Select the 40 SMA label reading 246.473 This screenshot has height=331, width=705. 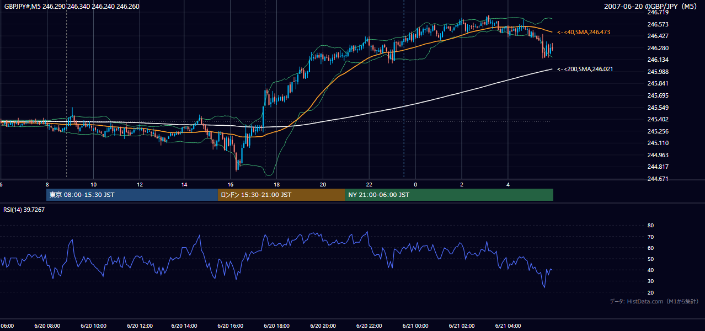584,33
